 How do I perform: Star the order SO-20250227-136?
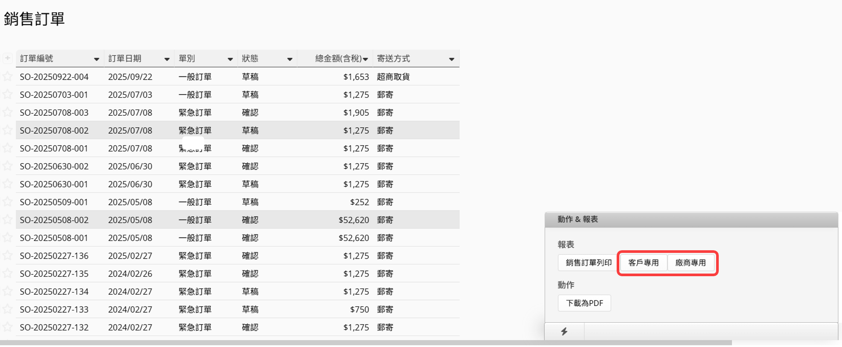7,256
